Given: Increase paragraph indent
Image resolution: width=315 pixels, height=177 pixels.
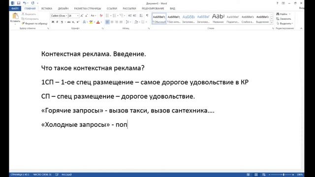Looking at the screenshot, I should pos(134,16).
